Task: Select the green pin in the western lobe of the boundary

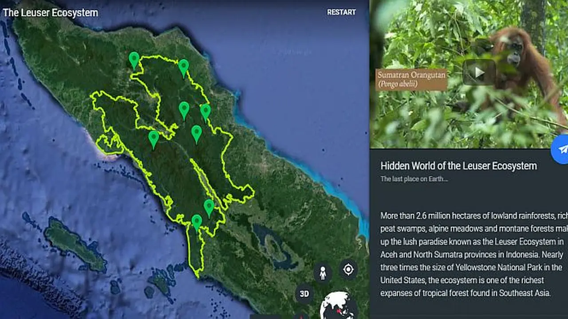Action: 154,139
